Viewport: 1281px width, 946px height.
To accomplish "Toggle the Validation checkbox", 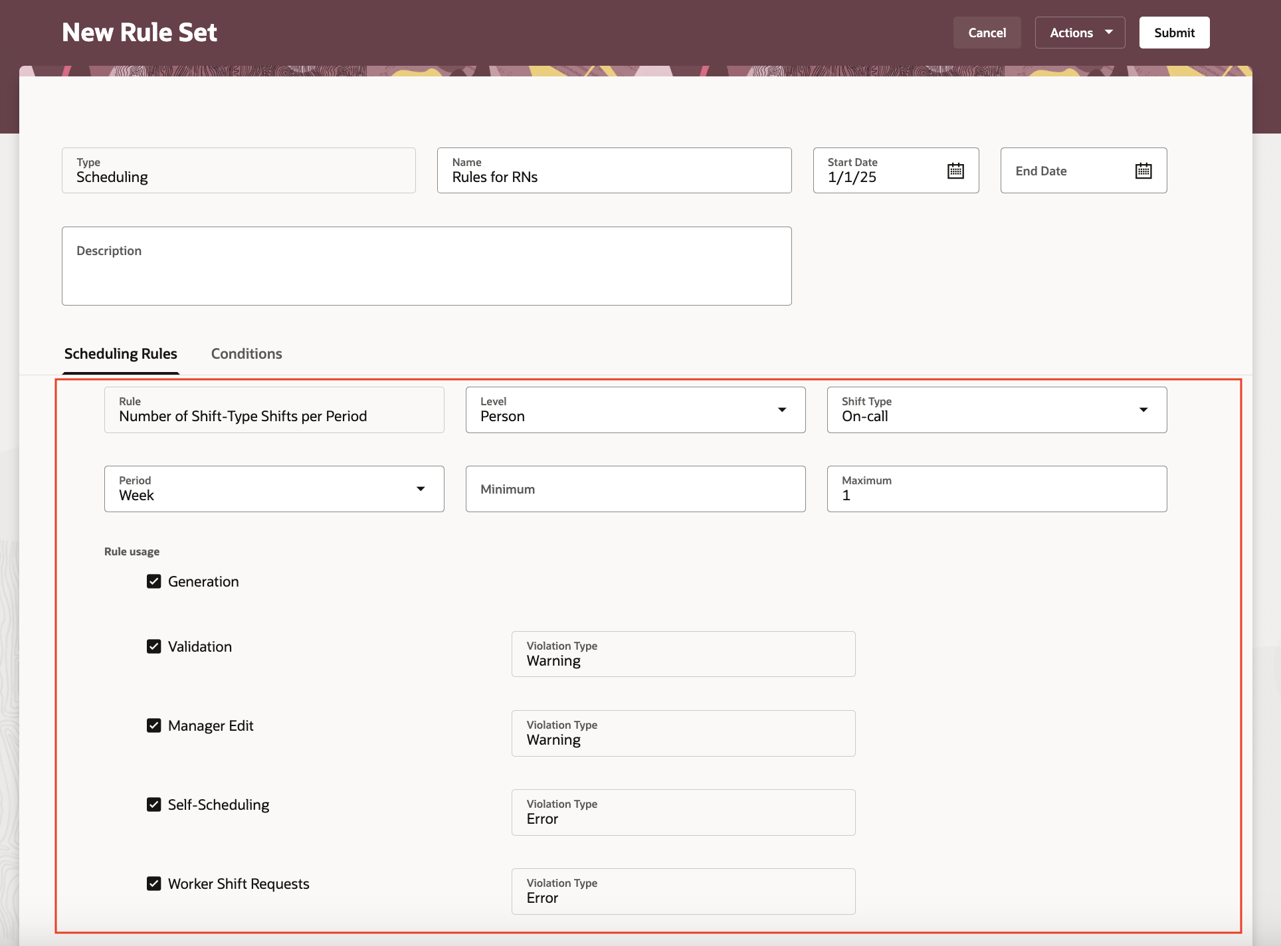I will pos(154,646).
